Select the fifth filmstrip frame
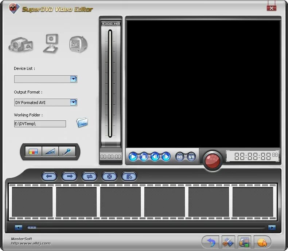The image size is (288, 251). tap(209, 202)
